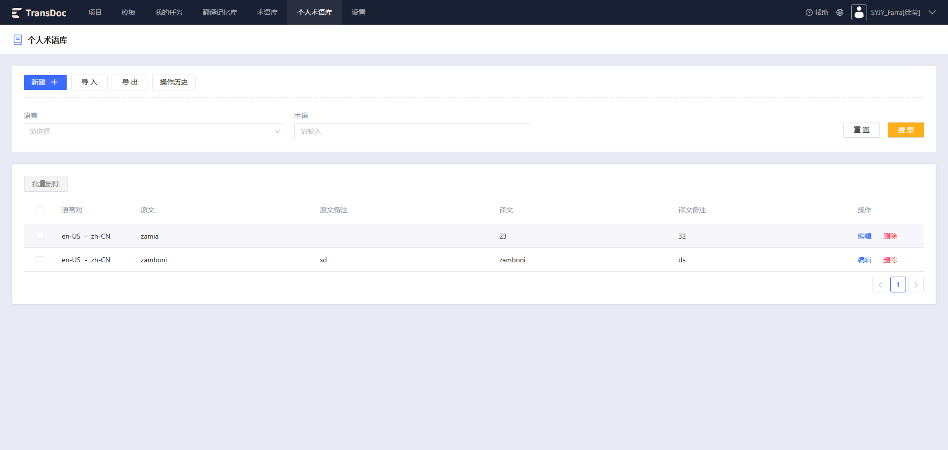This screenshot has width=948, height=450.
Task: Go to 我的任务 tab
Action: (x=169, y=12)
